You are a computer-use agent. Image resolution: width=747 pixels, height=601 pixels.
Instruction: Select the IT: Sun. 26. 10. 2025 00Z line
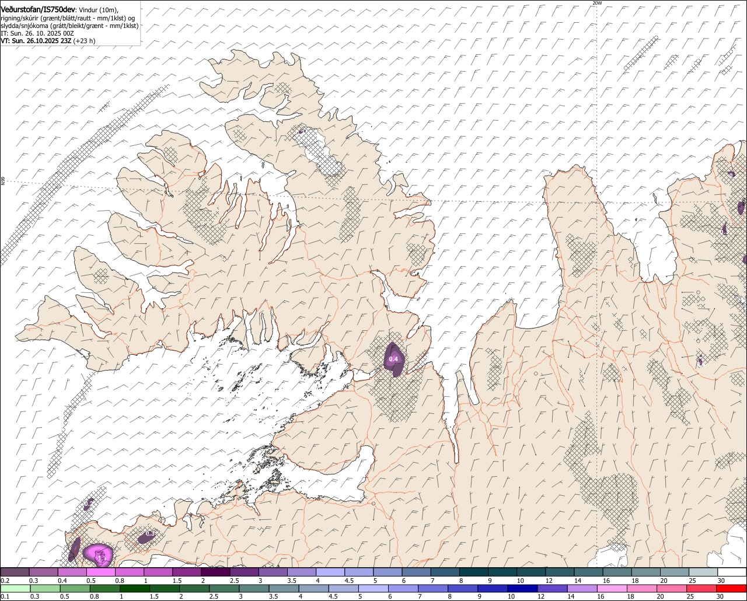coord(37,33)
